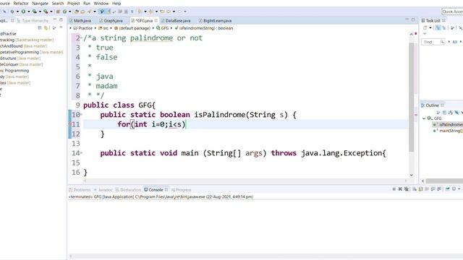Viewport: 463px width, 260px height.
Task: Open the Javadoc view tab
Action: pyautogui.click(x=103, y=189)
